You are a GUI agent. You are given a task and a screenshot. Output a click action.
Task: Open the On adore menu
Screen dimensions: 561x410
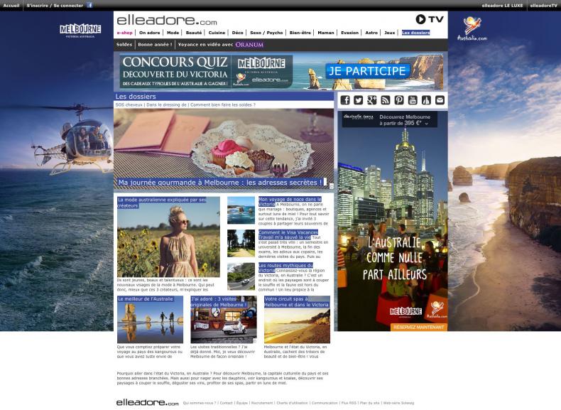coord(150,33)
